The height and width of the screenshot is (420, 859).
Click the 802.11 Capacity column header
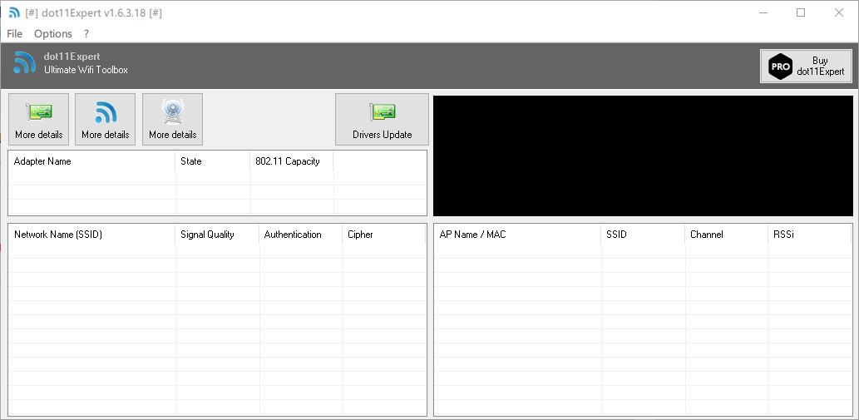pyautogui.click(x=292, y=161)
